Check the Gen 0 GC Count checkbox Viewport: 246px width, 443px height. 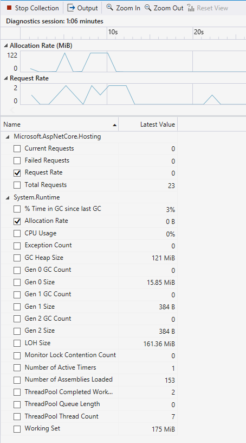(17, 270)
